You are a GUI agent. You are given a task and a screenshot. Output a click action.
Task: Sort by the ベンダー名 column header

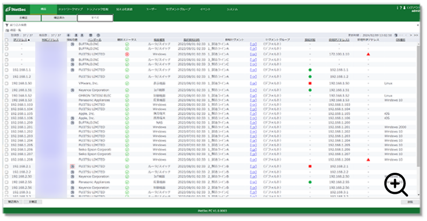pos(94,40)
